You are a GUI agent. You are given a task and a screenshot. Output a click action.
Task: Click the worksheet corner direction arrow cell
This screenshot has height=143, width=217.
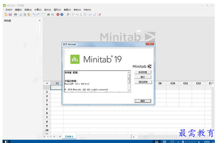(47, 83)
